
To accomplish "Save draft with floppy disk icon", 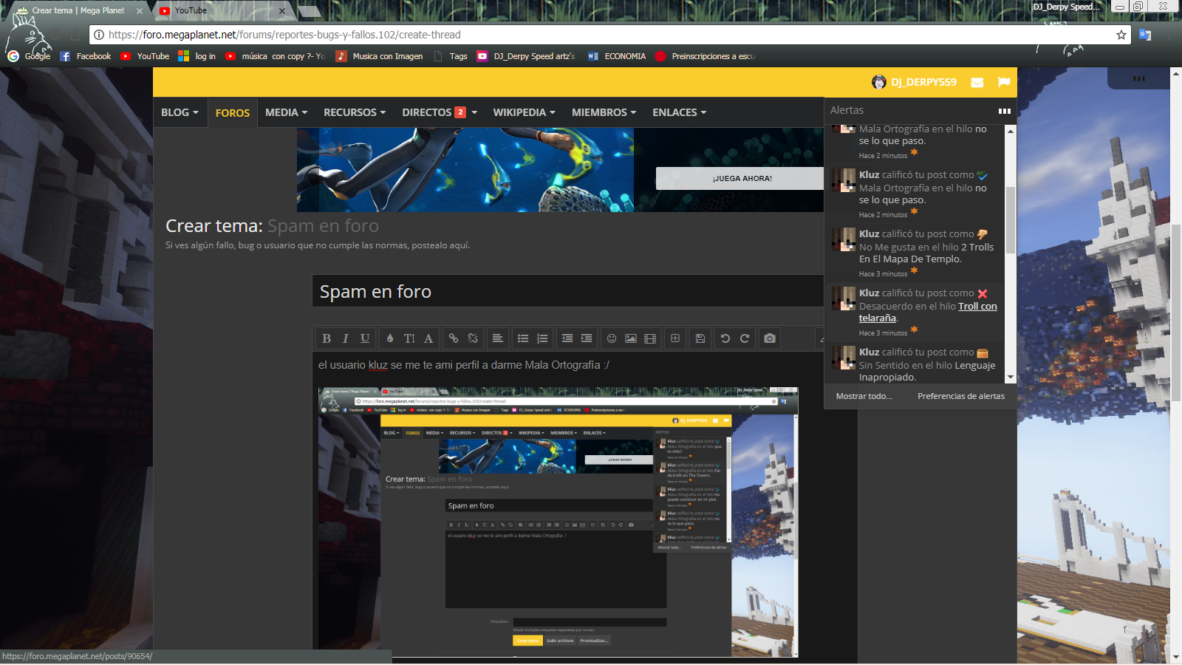I will 700,338.
